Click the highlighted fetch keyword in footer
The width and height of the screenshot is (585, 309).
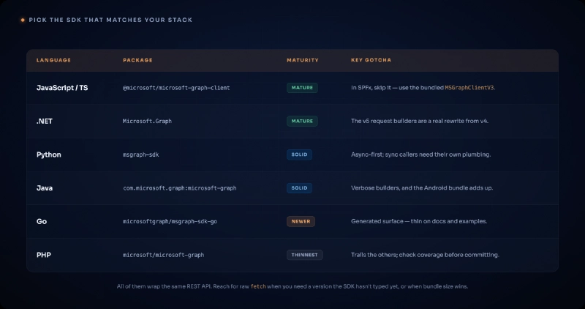click(258, 286)
